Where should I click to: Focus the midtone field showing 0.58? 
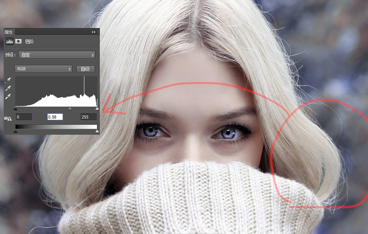click(55, 117)
